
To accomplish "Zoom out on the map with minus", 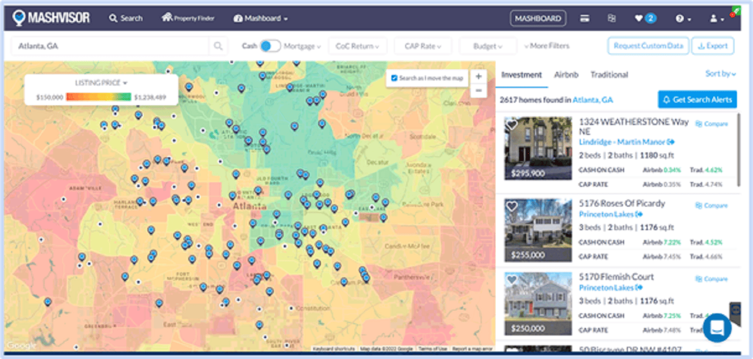I will (479, 90).
